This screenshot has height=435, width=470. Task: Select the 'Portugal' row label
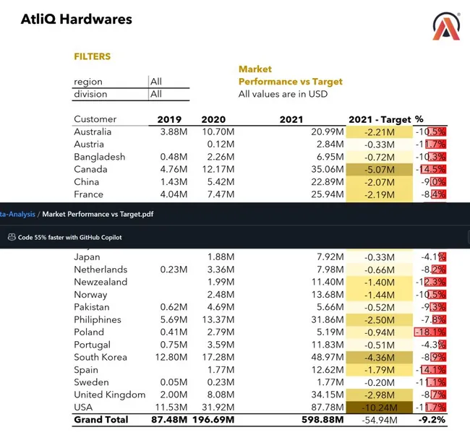coord(93,345)
